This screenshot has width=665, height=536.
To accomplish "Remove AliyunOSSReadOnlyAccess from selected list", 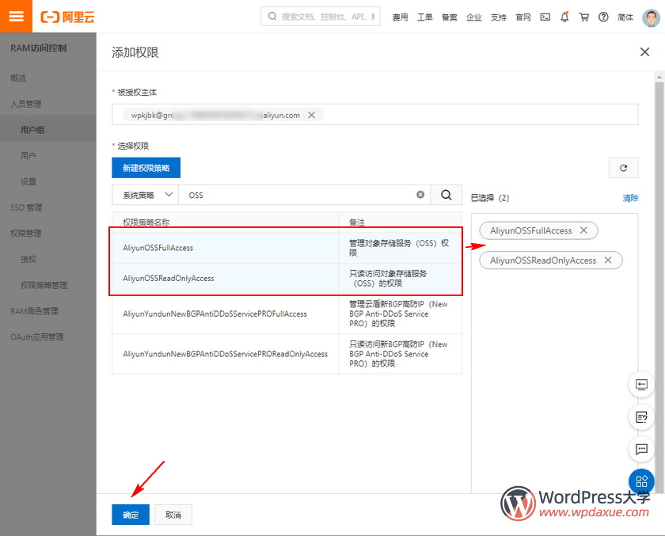I will [608, 260].
